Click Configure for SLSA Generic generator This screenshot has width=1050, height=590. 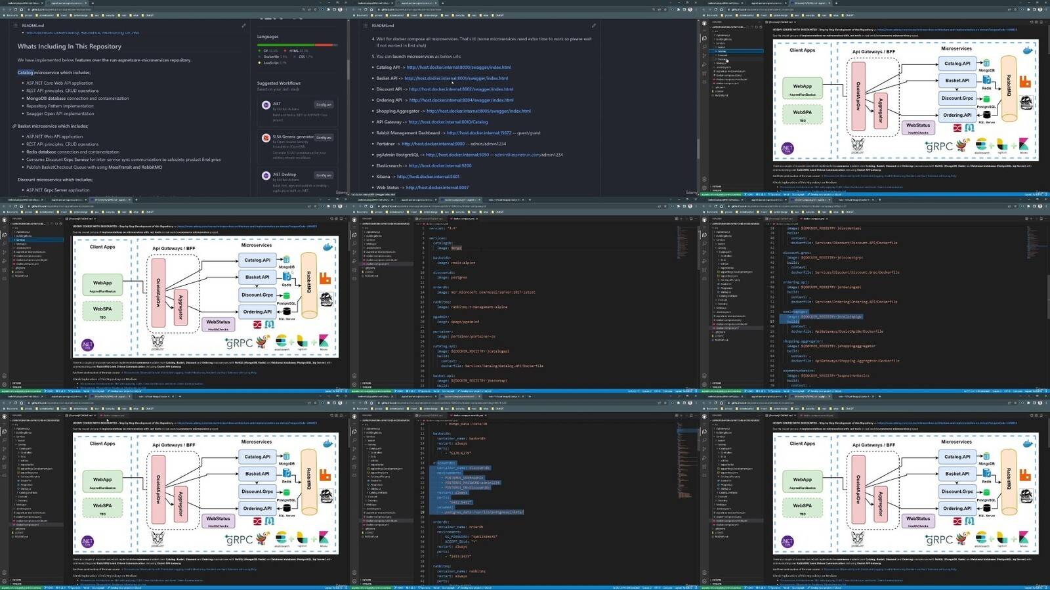324,138
